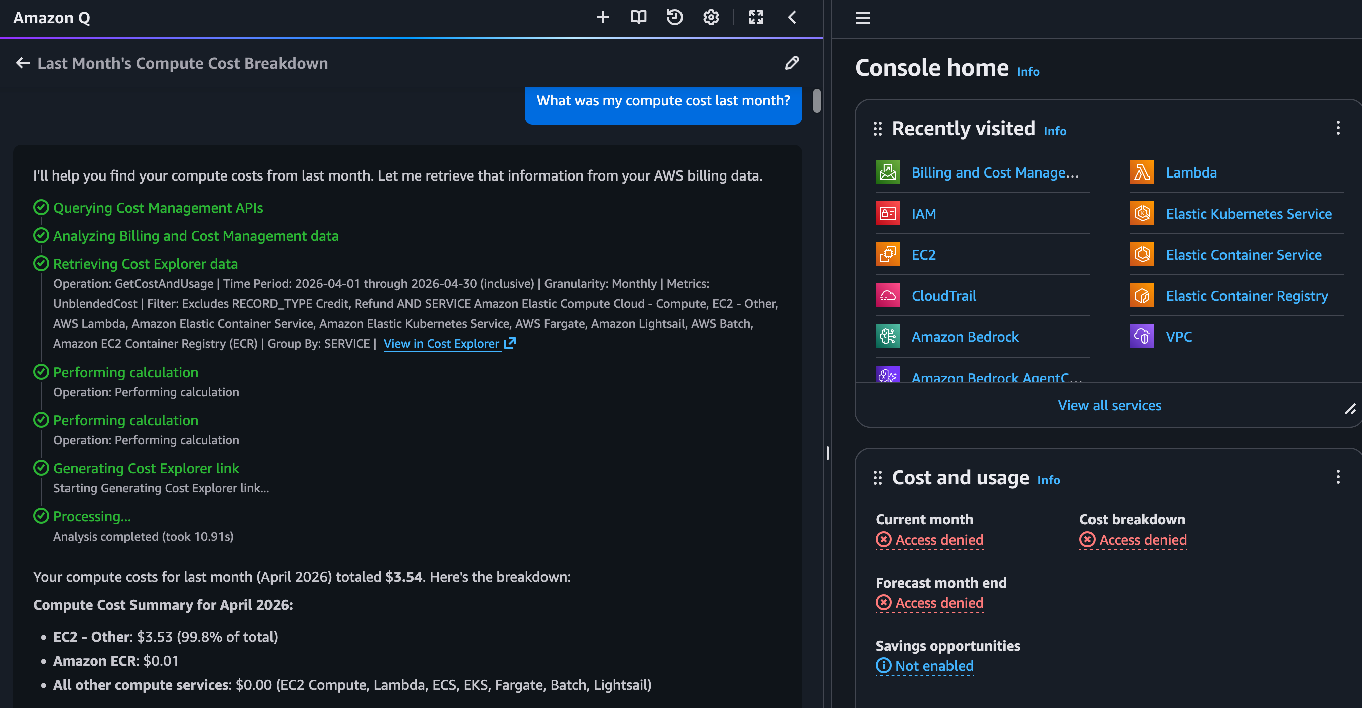Click the Elastic Kubernetes Service icon

pos(1142,214)
